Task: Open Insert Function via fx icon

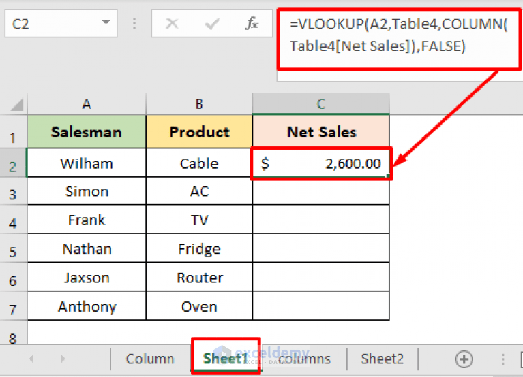Action: click(x=252, y=24)
